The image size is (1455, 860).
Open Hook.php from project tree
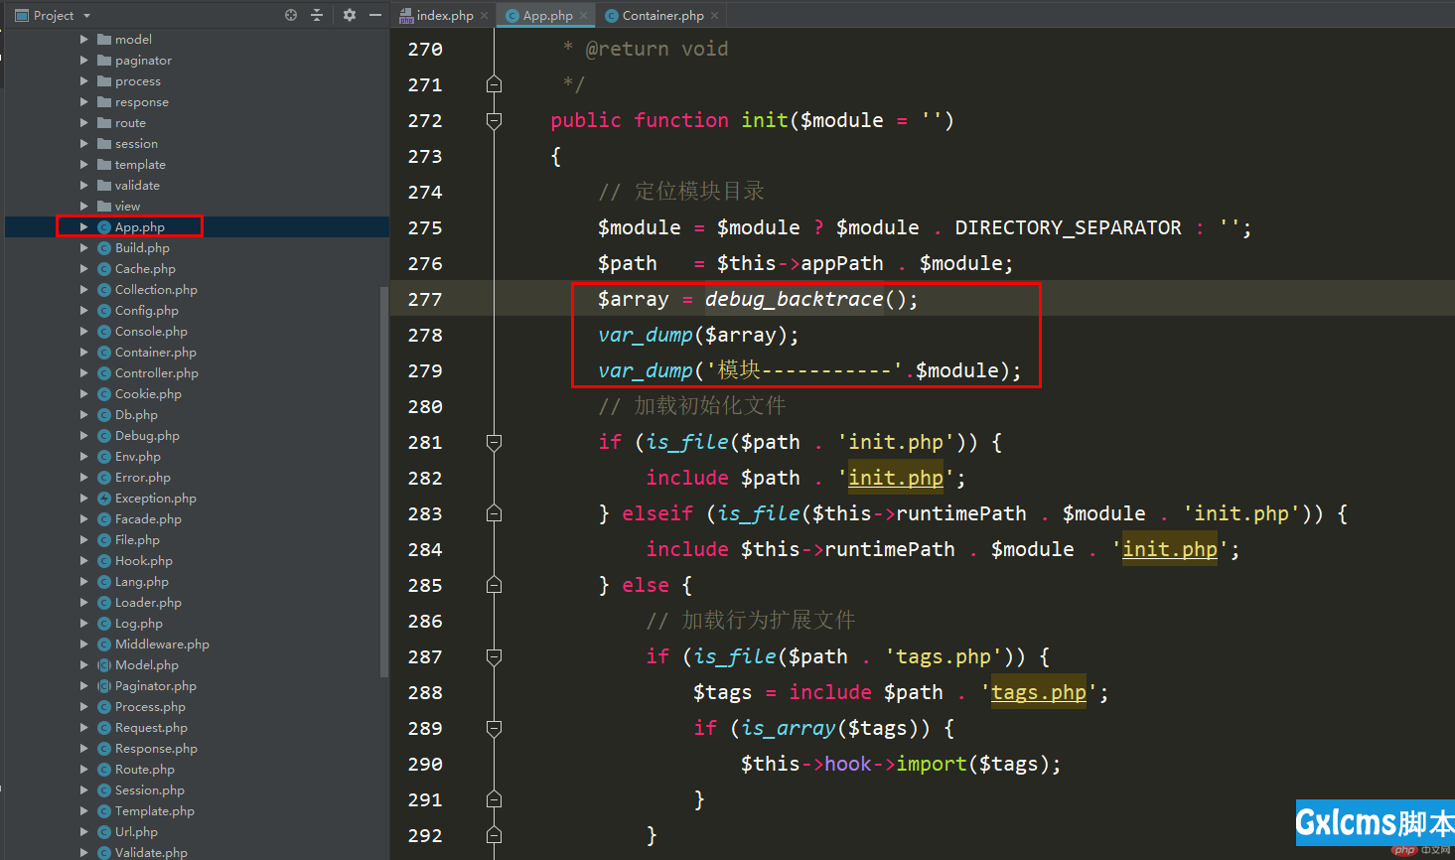click(x=144, y=561)
